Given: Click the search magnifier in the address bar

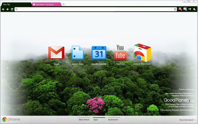Looking at the screenshot, I should coord(16,9).
